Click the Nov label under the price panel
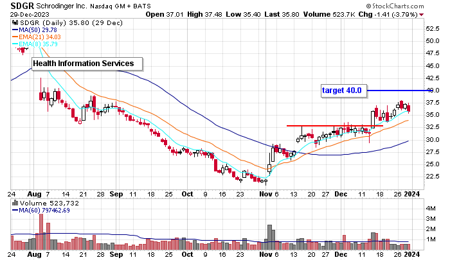 click(265, 194)
